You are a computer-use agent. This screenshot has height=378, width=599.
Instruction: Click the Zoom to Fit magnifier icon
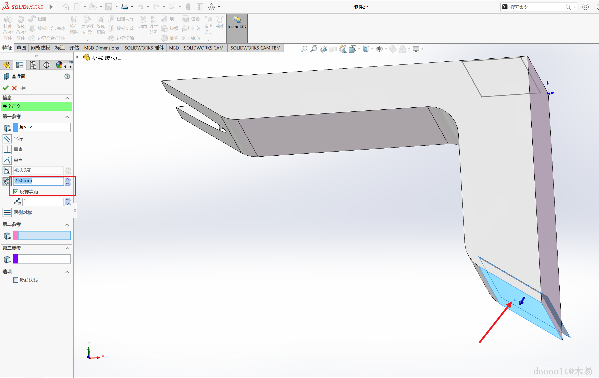304,49
